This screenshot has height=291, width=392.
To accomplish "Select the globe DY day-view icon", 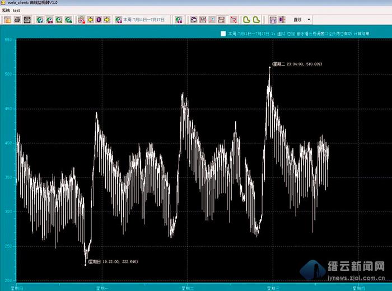I will coord(40,20).
